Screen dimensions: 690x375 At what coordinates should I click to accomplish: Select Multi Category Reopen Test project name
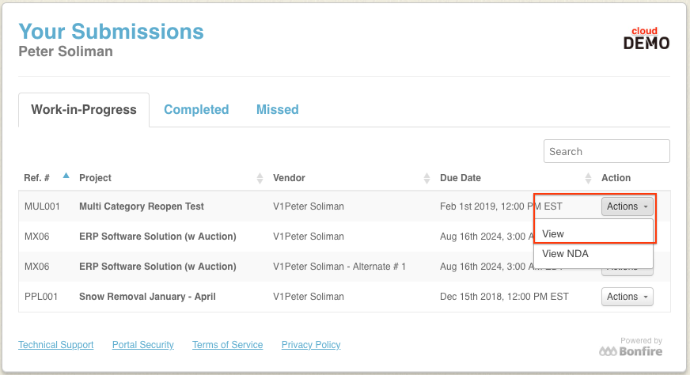142,206
